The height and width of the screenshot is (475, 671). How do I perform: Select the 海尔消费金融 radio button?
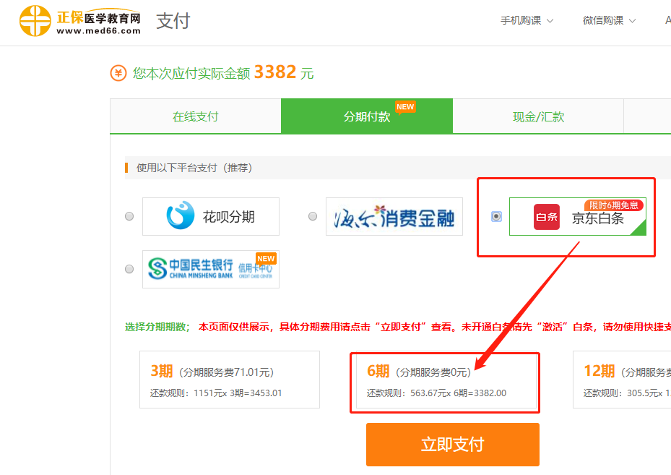coord(313,216)
